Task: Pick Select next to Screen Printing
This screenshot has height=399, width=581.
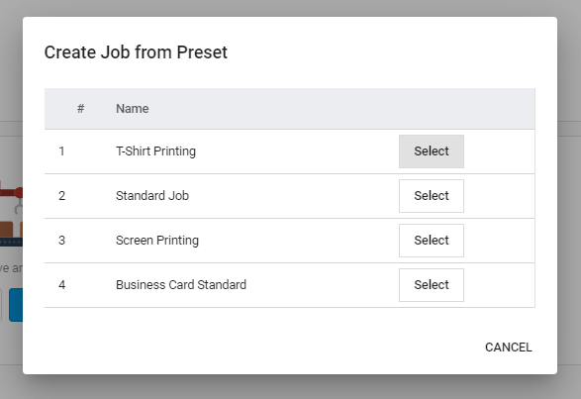Action: pyautogui.click(x=432, y=241)
